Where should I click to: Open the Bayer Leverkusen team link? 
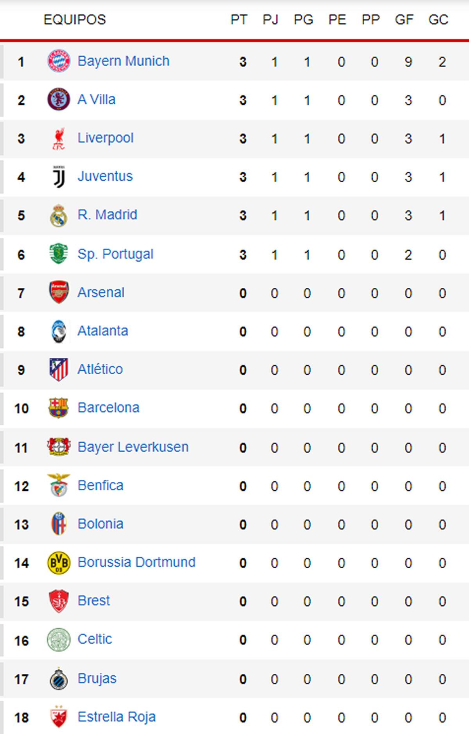point(133,446)
